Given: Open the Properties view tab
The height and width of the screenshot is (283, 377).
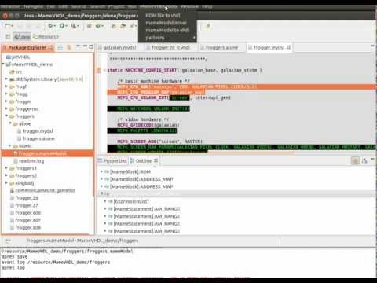Looking at the screenshot, I should (x=112, y=160).
